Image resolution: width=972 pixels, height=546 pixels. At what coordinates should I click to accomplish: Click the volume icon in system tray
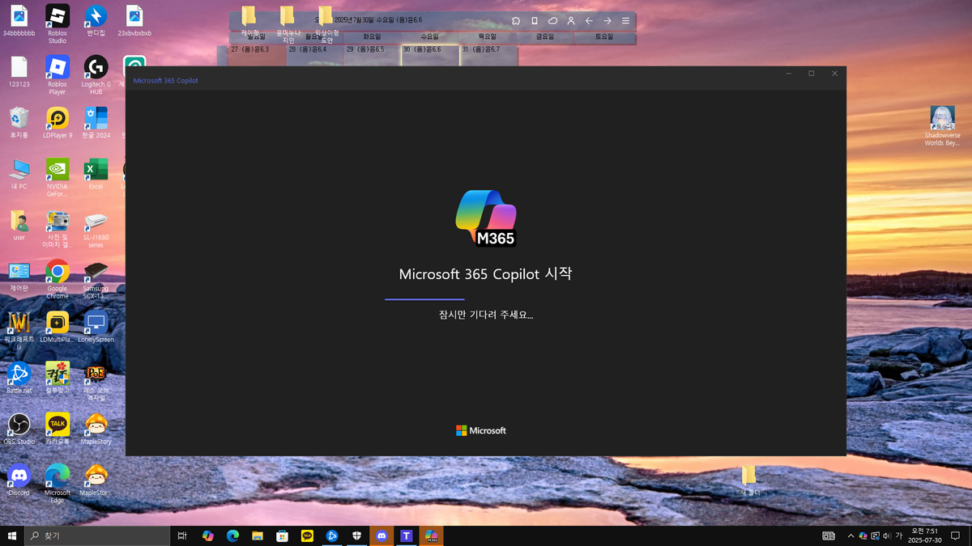(886, 535)
